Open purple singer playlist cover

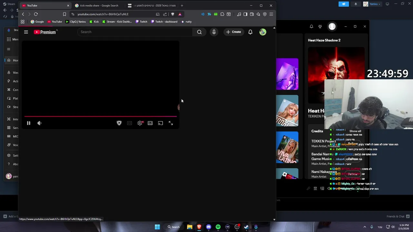click(x=287, y=74)
